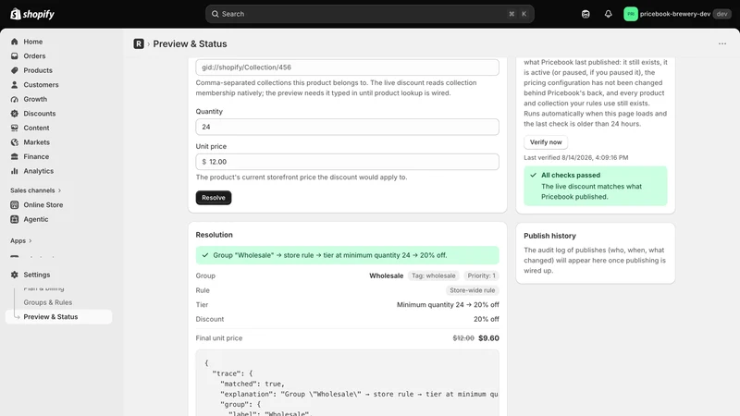Select the Agentic channel icon

15,219
